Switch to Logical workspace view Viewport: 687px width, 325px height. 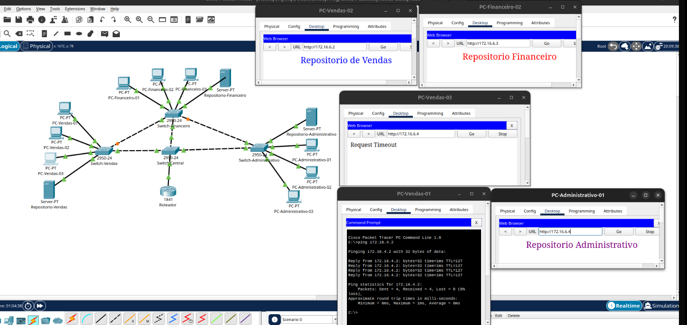9,46
